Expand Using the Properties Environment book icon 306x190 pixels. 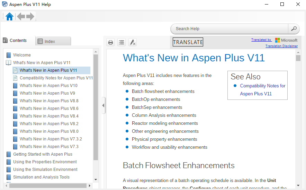point(9,162)
